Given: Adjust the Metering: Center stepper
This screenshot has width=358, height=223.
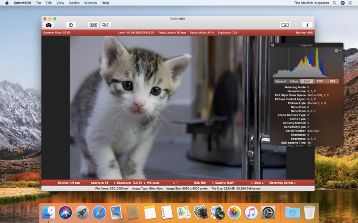Looking at the screenshot, I should (x=283, y=183).
